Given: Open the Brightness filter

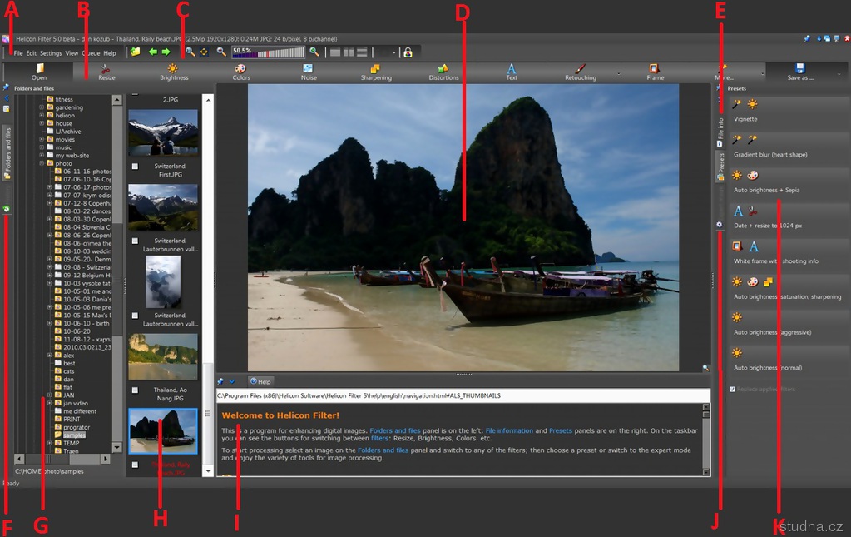Looking at the screenshot, I should [x=174, y=72].
